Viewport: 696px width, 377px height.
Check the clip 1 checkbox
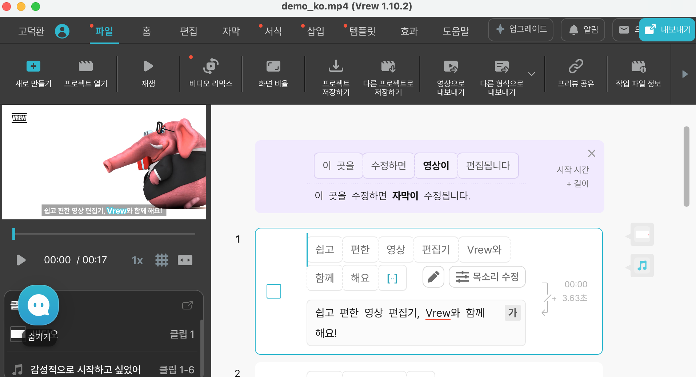coord(274,291)
